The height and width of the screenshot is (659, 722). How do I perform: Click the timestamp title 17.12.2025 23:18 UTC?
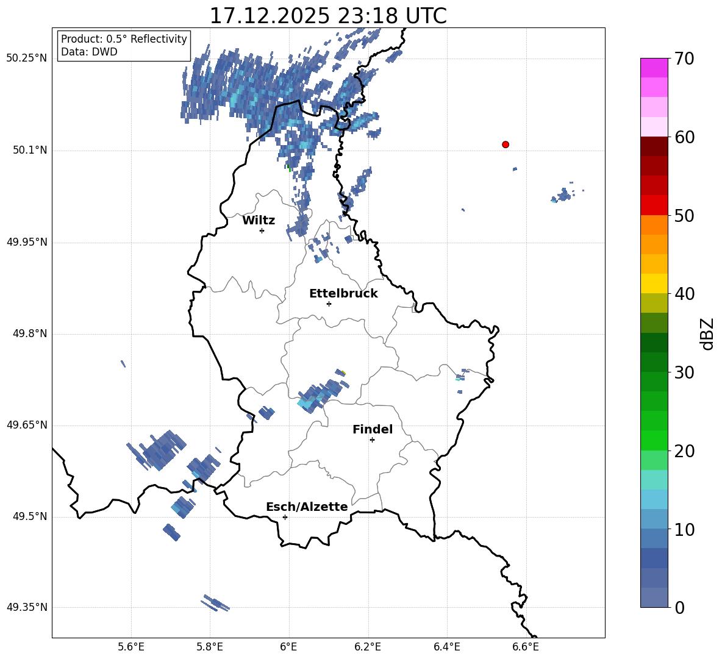(328, 16)
